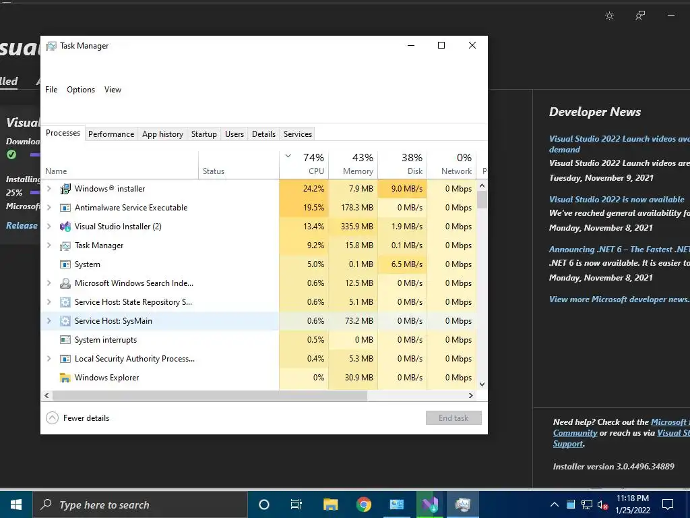The image size is (690, 518).
Task: Expand the Windows installer process
Action: coord(49,189)
